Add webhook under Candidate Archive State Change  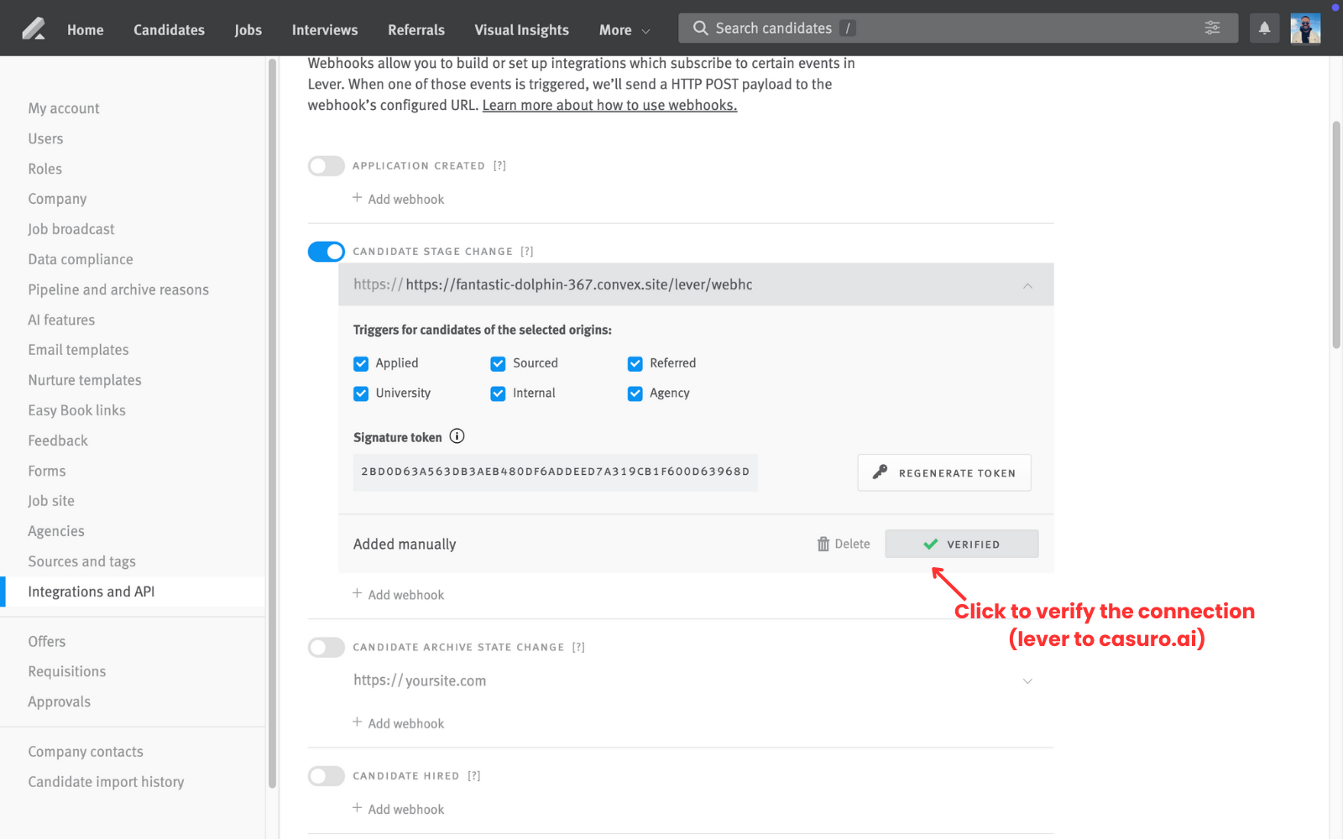click(x=398, y=723)
